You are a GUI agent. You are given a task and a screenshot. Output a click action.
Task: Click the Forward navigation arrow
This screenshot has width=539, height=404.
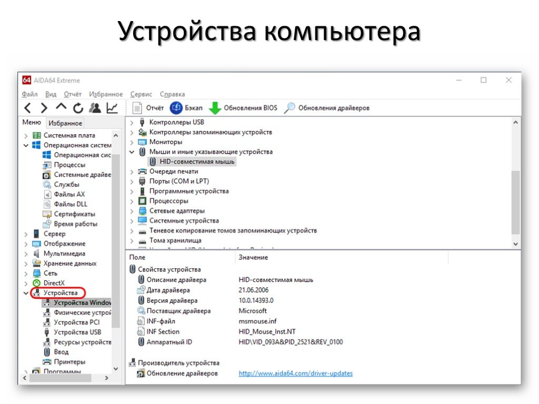click(44, 108)
